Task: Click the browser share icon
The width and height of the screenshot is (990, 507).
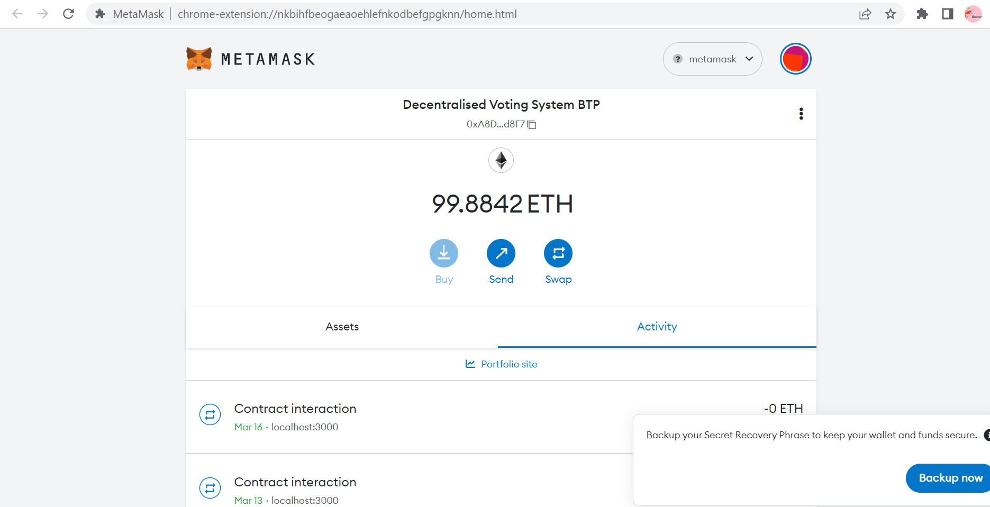Action: pos(865,14)
